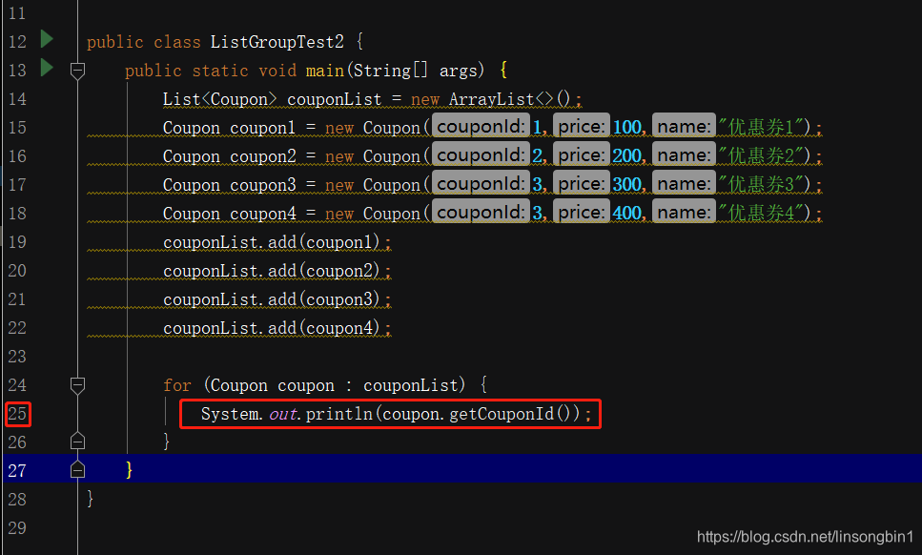Click the string "优惠券2"

point(760,155)
